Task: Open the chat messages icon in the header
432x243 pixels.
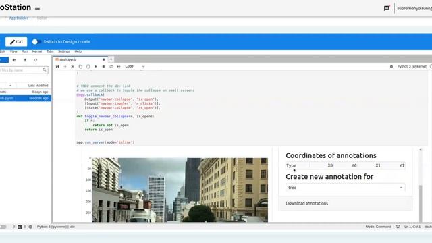Action: point(387,8)
